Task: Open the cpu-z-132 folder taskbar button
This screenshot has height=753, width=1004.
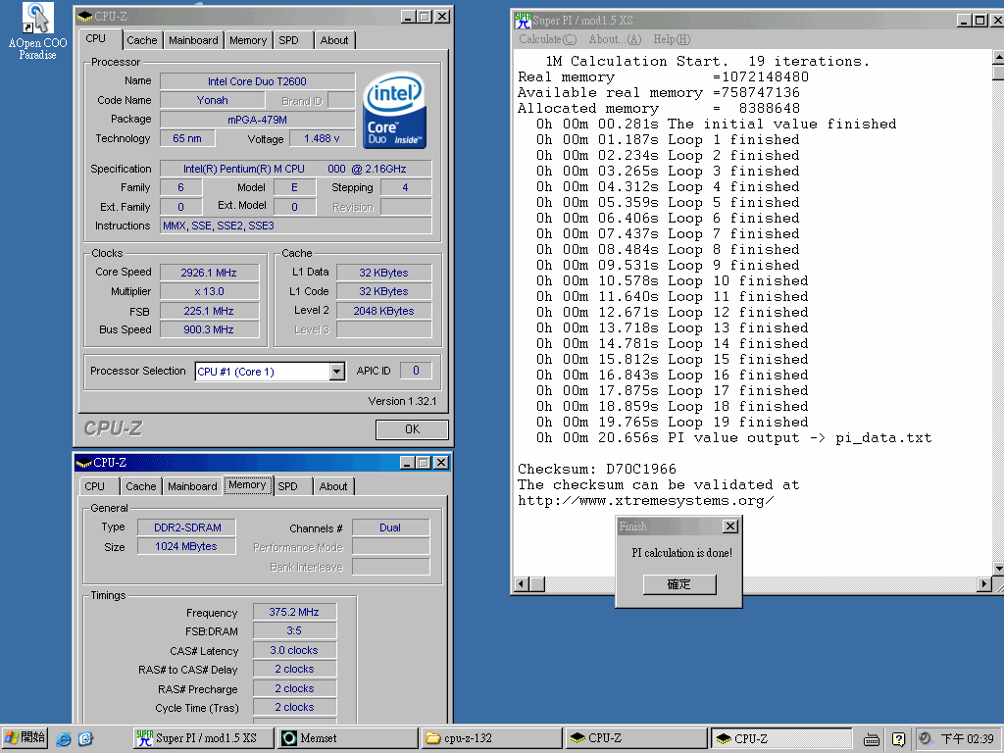Action: tap(492, 738)
